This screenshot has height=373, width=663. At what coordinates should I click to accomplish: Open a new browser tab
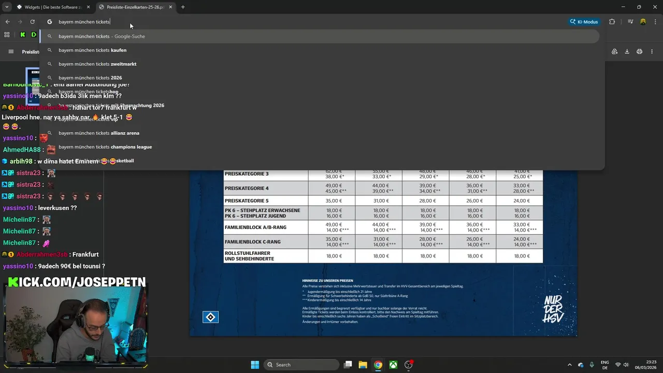tap(183, 7)
